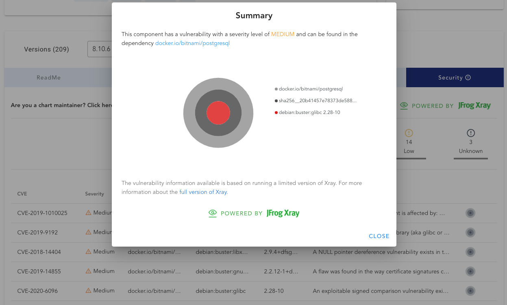The height and width of the screenshot is (305, 507).
Task: Click the NULL pointer dereference description
Action: tap(381, 252)
